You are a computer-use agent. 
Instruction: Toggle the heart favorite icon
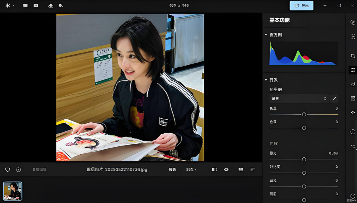tap(7, 170)
